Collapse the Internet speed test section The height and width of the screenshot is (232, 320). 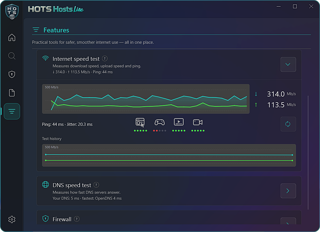pos(288,64)
